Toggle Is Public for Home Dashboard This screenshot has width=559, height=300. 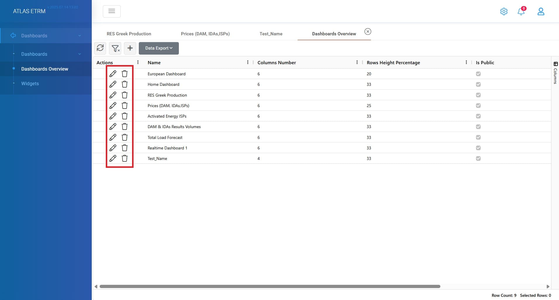(478, 84)
